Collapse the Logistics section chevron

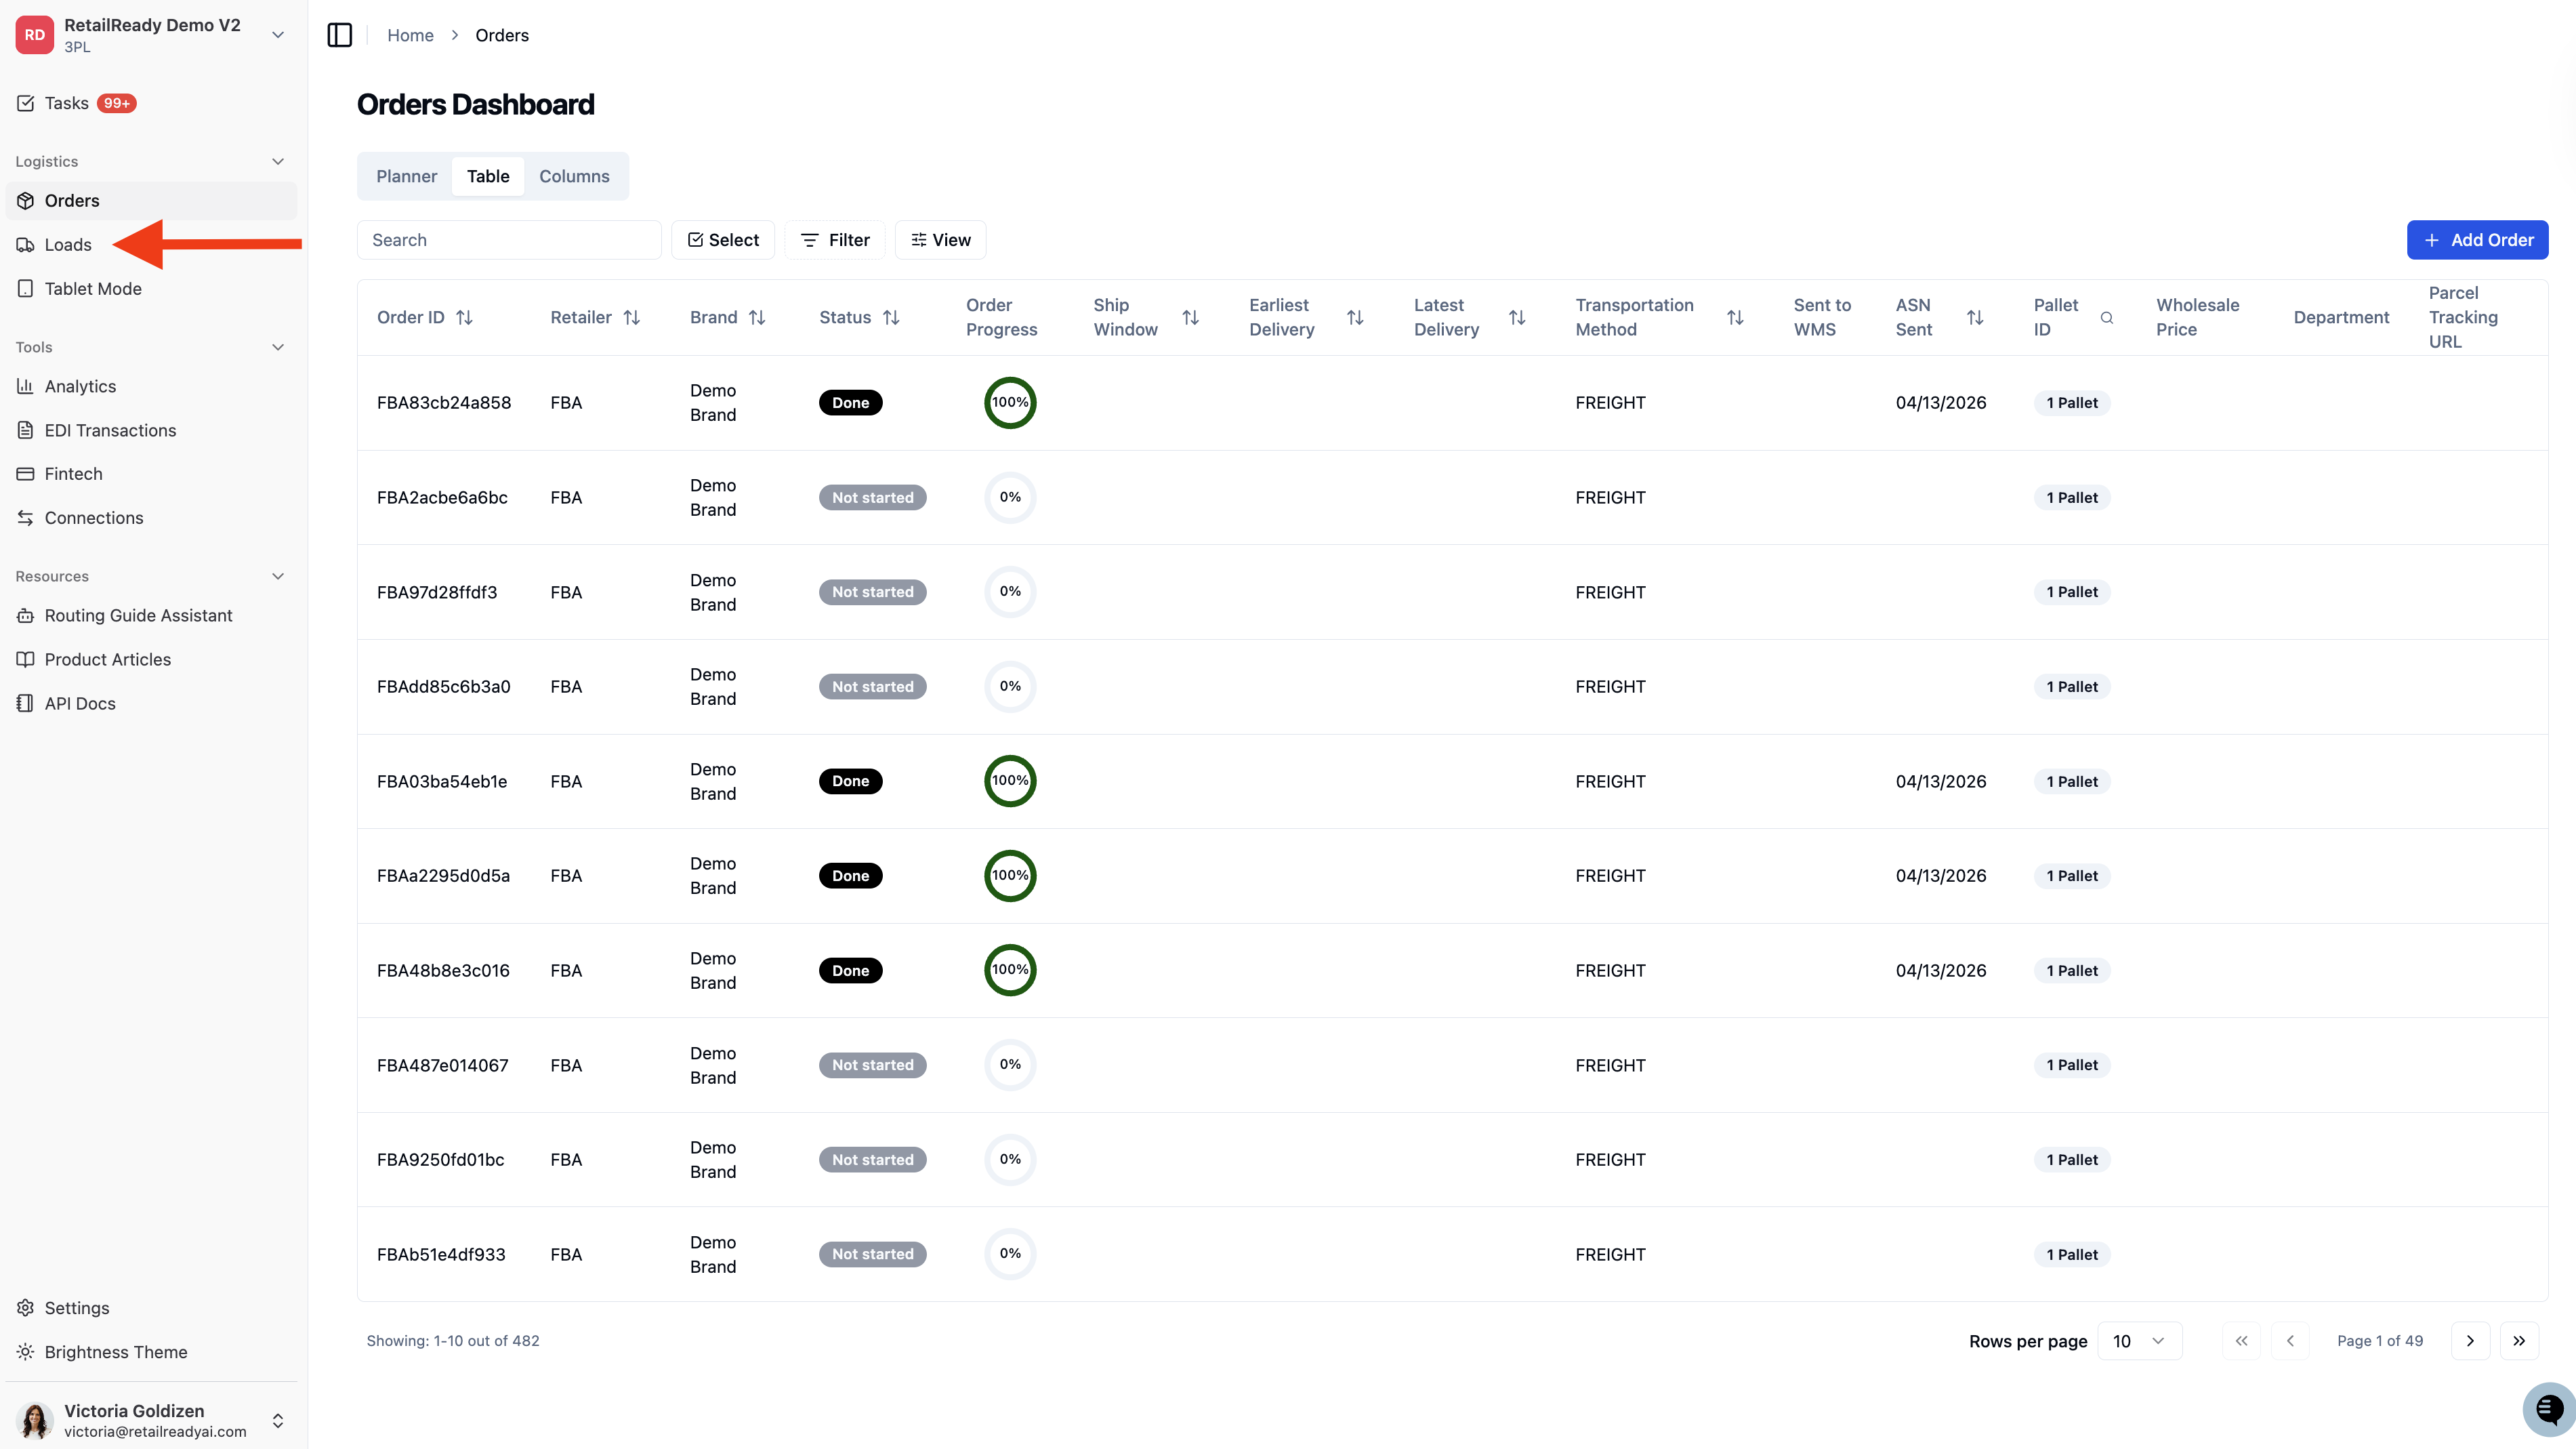[x=278, y=161]
